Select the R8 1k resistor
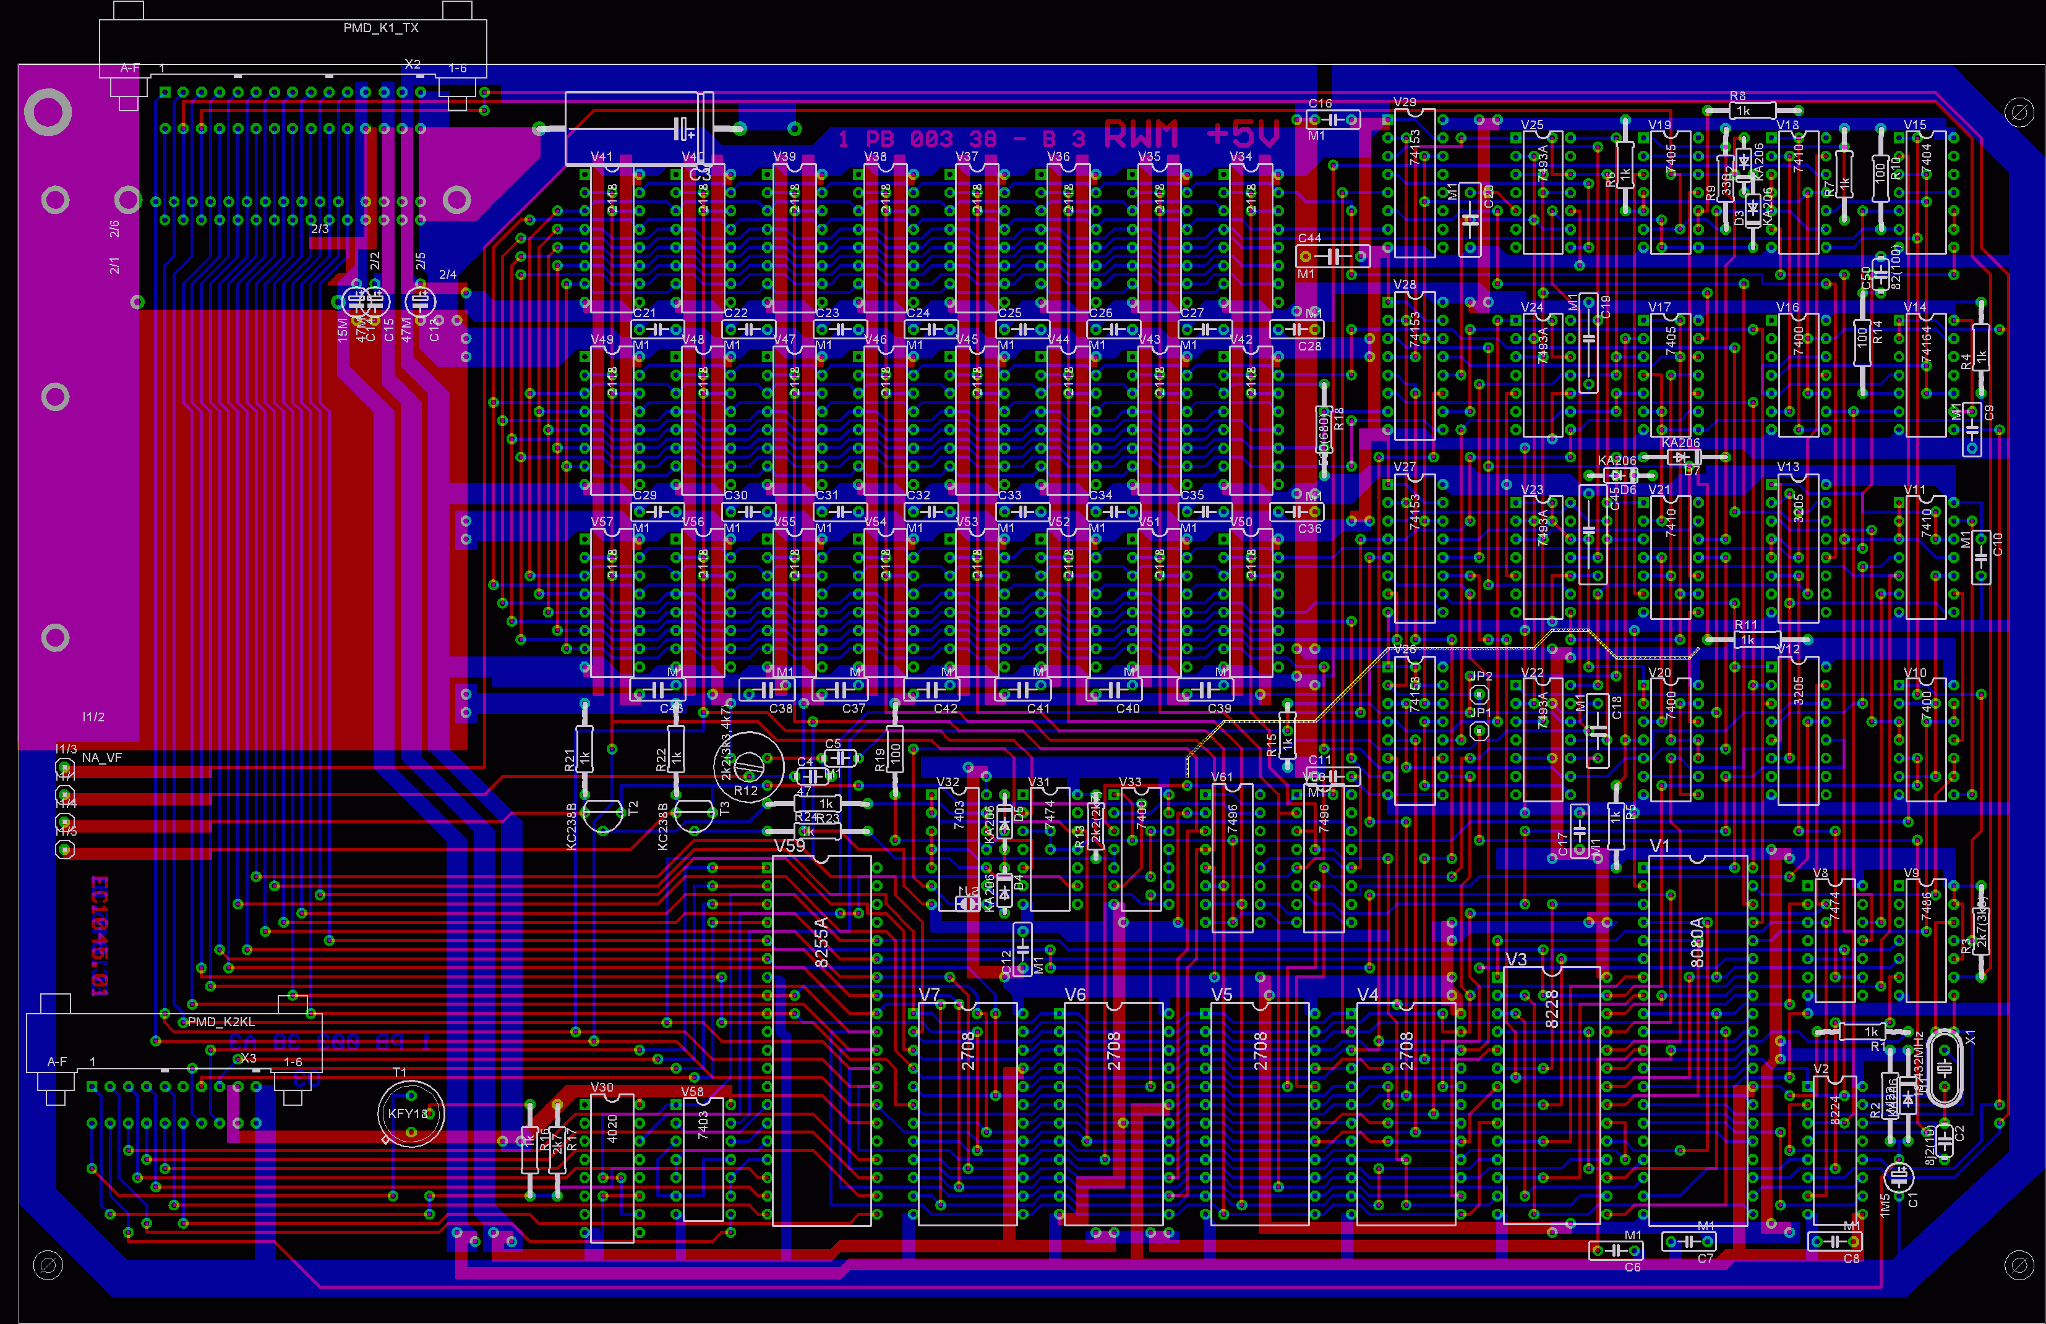 1753,110
